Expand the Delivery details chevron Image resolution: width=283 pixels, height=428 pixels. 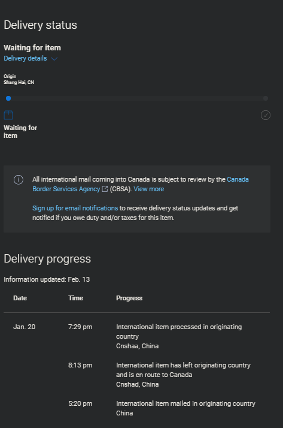pos(54,59)
